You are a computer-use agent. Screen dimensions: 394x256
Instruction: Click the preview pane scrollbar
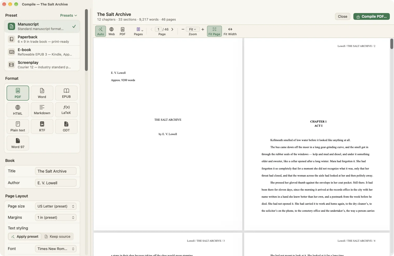(392, 44)
